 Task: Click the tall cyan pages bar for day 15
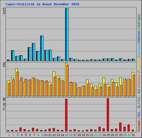(67, 34)
